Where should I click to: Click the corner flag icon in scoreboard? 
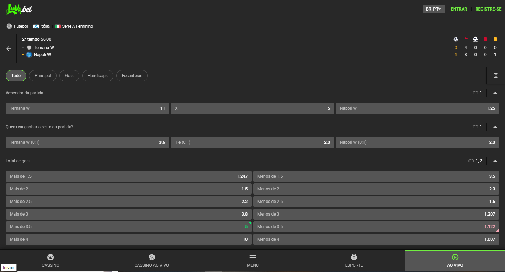tap(466, 39)
